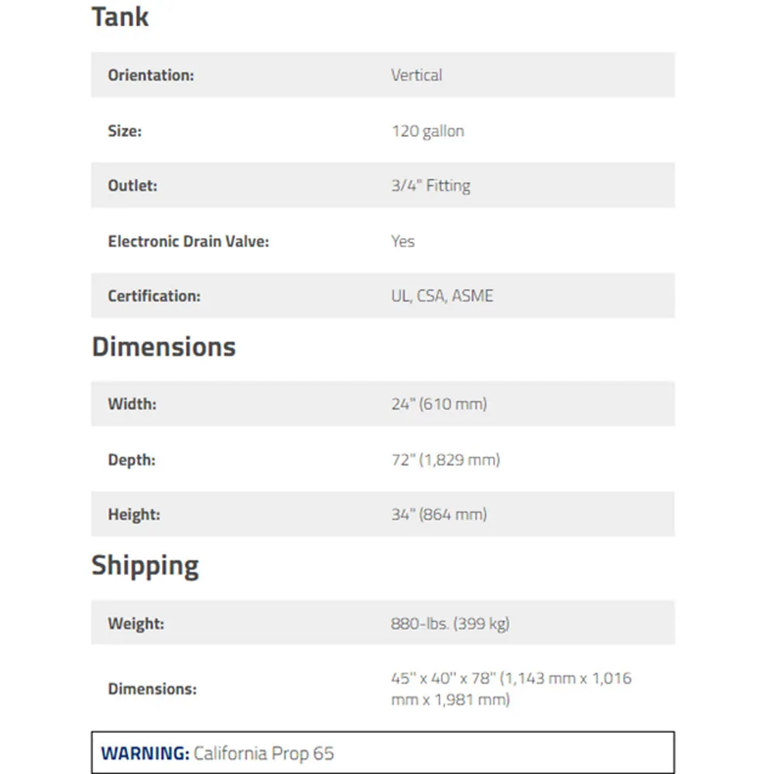Select the Certification label
This screenshot has width=774, height=774.
click(155, 296)
